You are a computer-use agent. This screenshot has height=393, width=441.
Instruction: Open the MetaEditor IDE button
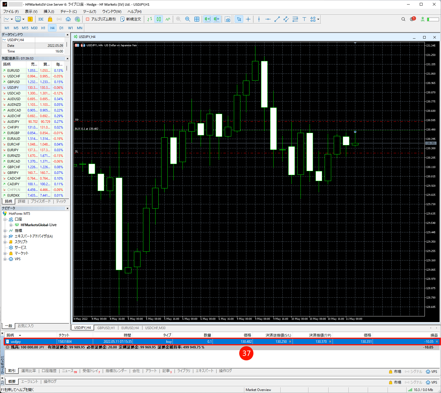41,19
